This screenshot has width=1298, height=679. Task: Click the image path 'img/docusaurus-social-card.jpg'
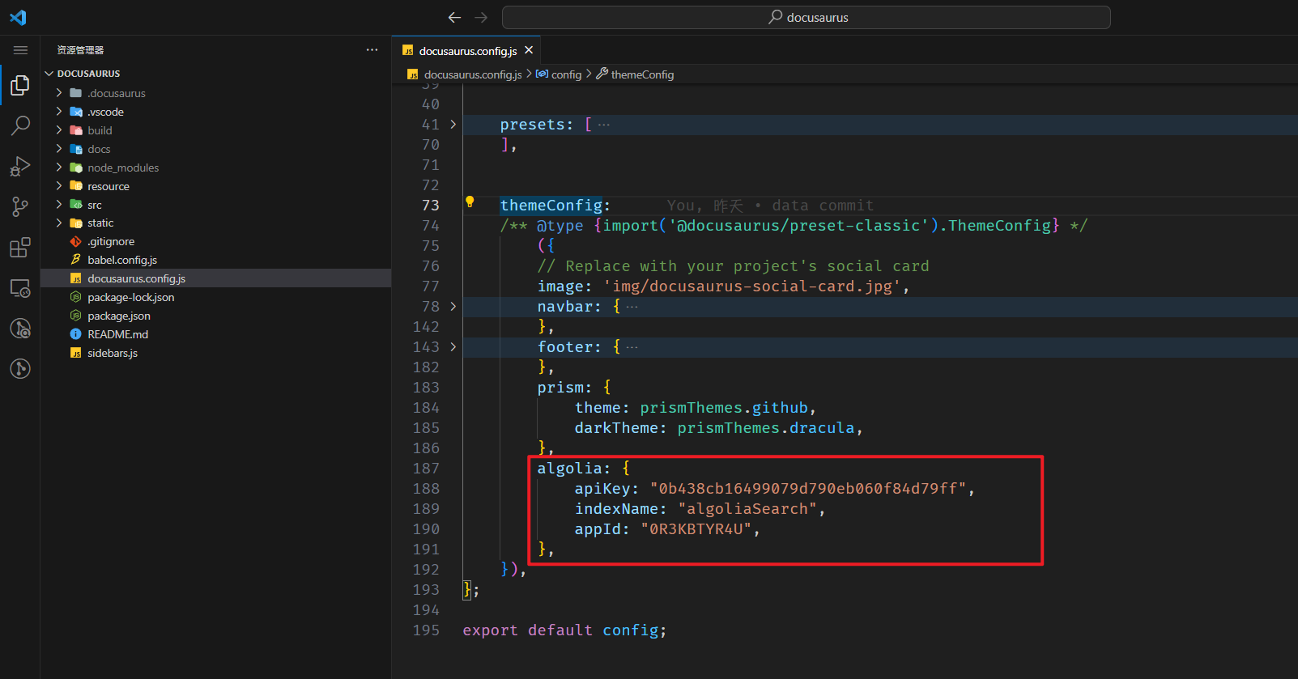(x=752, y=286)
